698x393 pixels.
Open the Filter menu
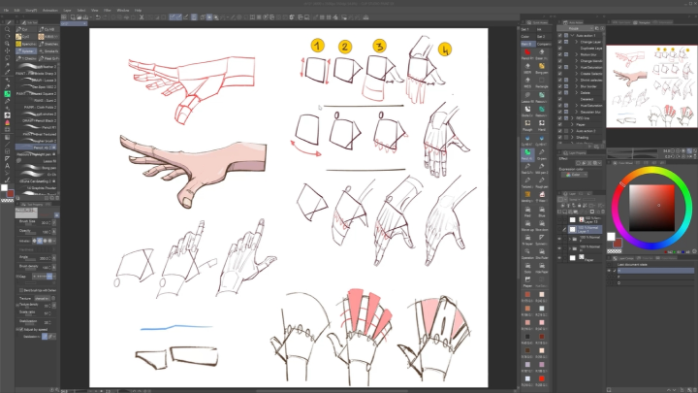tap(108, 11)
